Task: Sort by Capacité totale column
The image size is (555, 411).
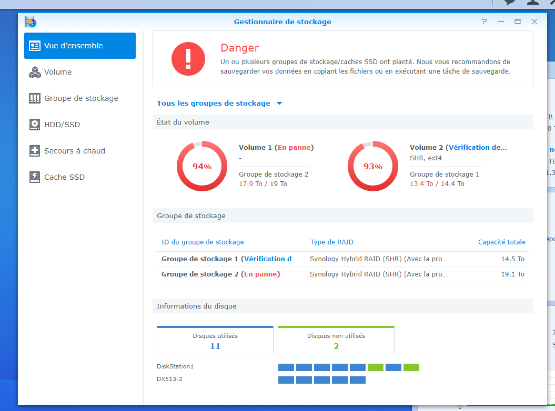Action: coord(501,242)
